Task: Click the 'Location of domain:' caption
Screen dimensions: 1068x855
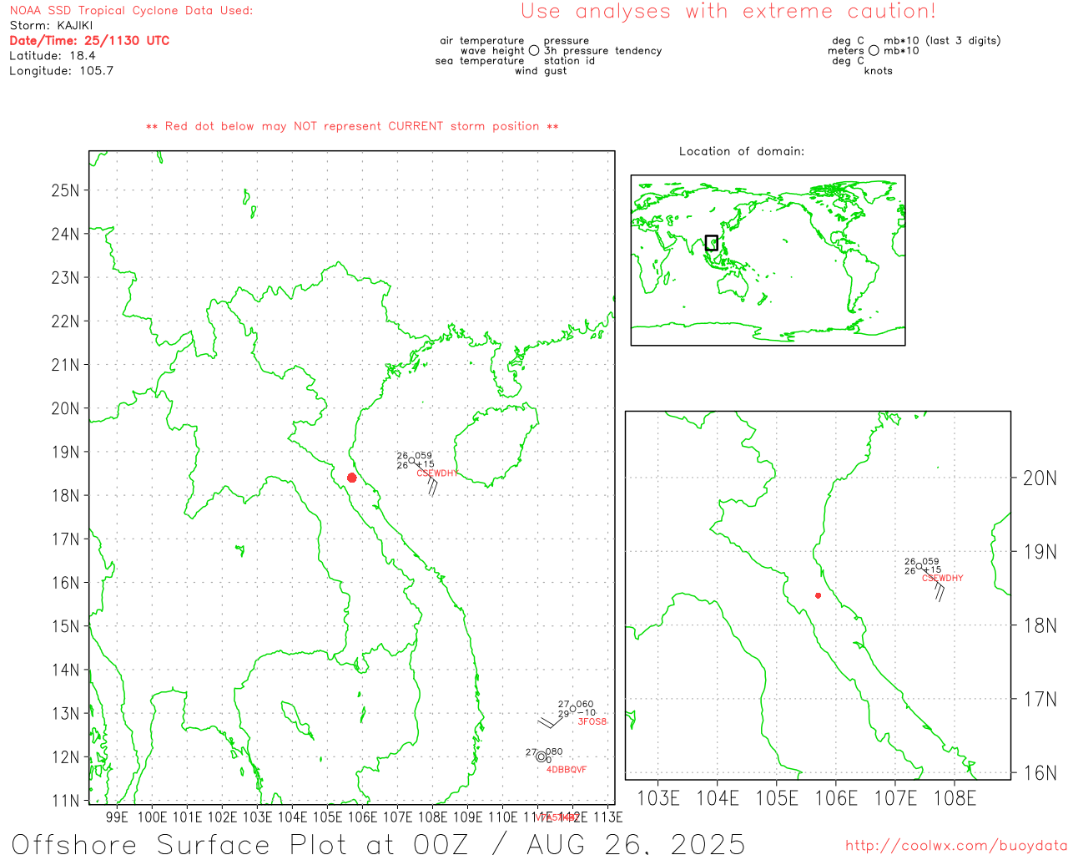Action: 742,151
